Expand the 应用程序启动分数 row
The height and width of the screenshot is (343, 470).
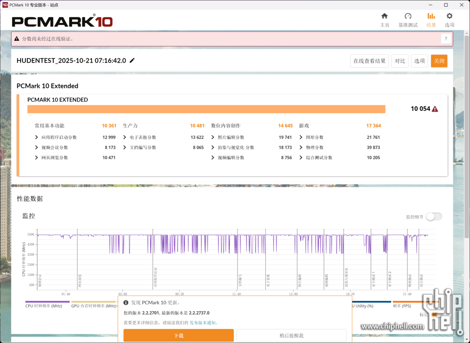pos(37,137)
